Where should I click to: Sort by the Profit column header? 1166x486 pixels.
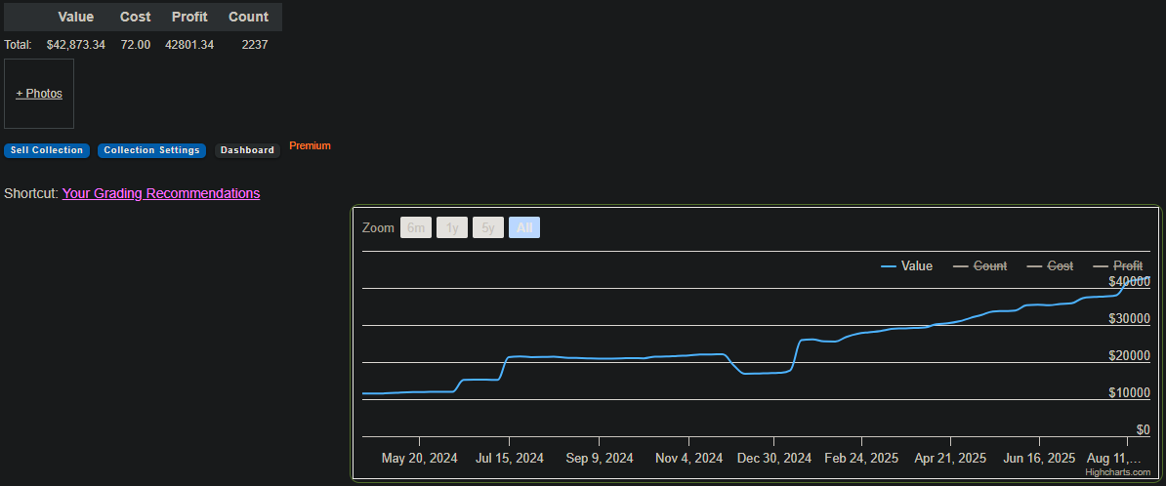point(189,17)
